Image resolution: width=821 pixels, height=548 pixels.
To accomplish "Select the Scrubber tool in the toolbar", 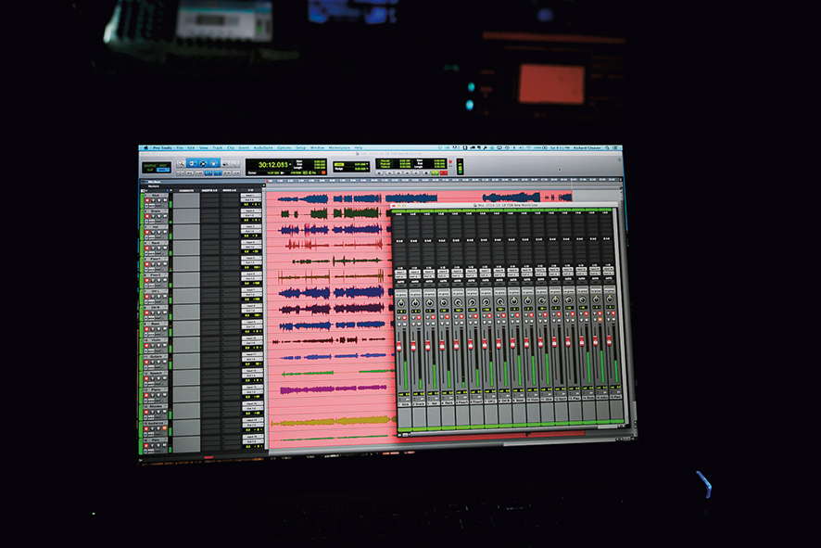I will [226, 163].
